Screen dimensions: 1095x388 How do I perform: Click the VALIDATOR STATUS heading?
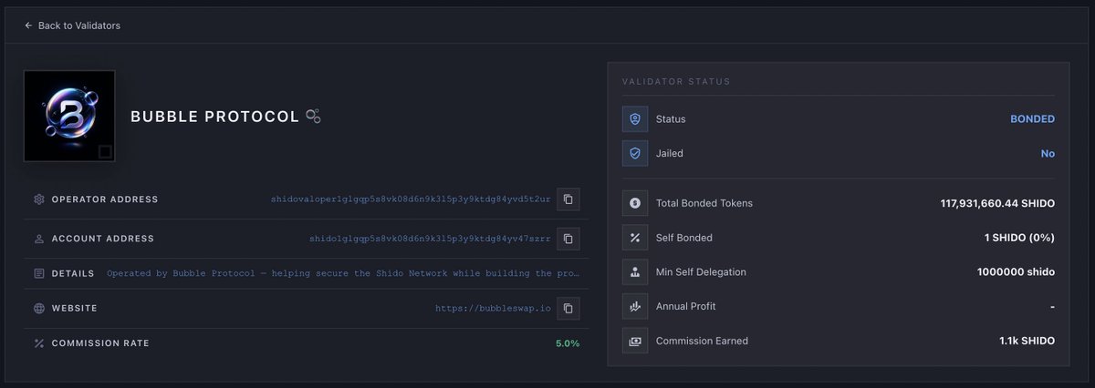(x=675, y=82)
